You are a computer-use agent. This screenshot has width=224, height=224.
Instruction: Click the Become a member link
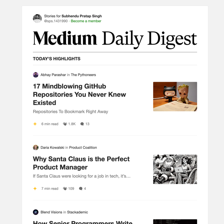86,21
